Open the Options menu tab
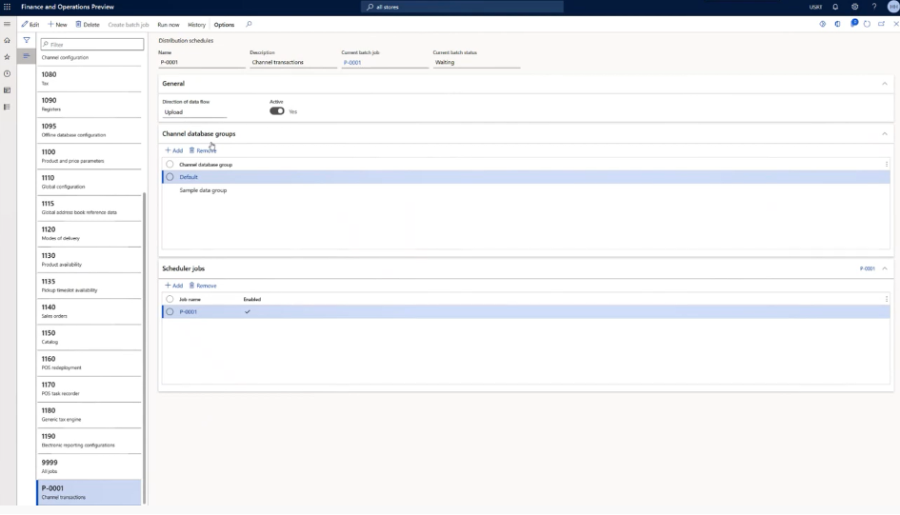Image resolution: width=900 pixels, height=515 pixels. (x=224, y=25)
